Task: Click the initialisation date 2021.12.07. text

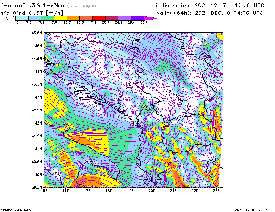Action: 211,5
